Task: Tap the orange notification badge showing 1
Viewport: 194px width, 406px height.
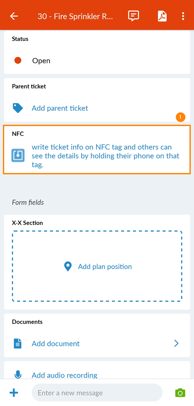Action: pyautogui.click(x=181, y=117)
